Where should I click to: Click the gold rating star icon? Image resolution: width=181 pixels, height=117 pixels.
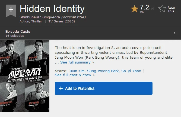(135, 9)
